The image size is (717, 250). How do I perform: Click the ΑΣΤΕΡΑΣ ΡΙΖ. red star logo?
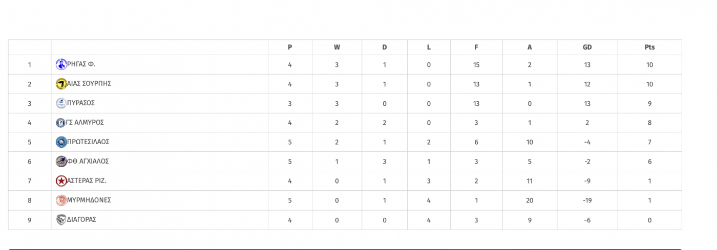(x=61, y=181)
